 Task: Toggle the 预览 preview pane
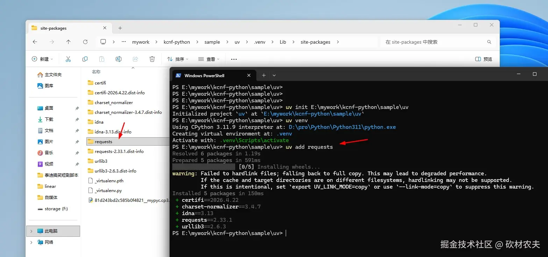click(484, 59)
